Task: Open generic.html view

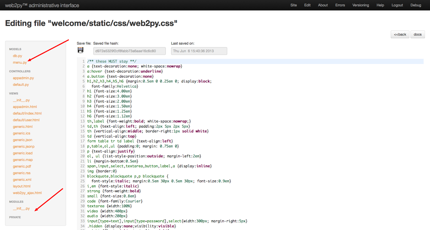Action: (x=23, y=127)
